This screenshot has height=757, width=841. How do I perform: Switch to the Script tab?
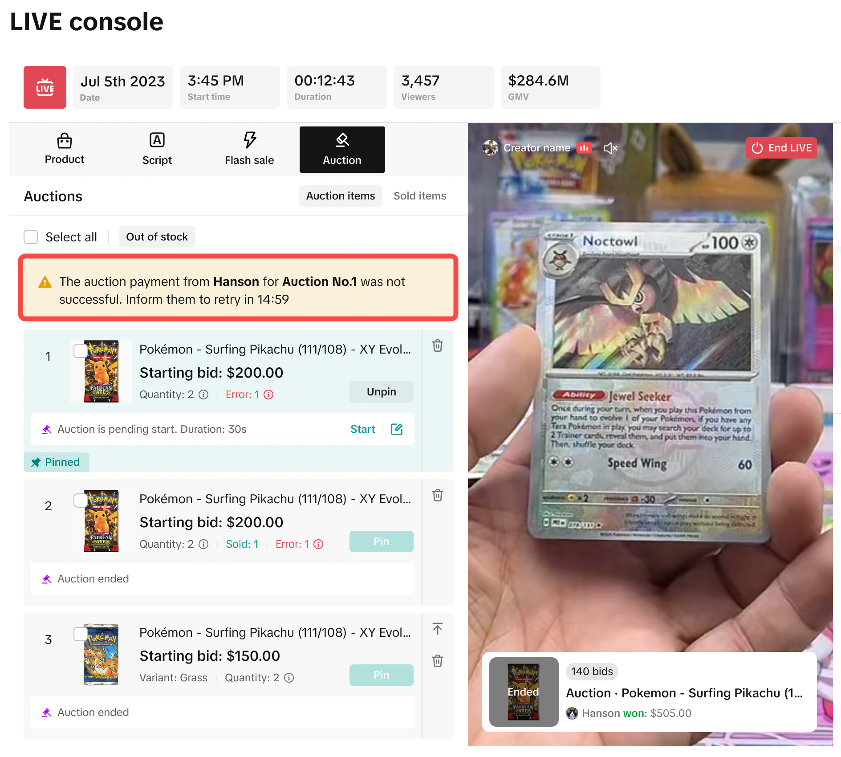[157, 150]
